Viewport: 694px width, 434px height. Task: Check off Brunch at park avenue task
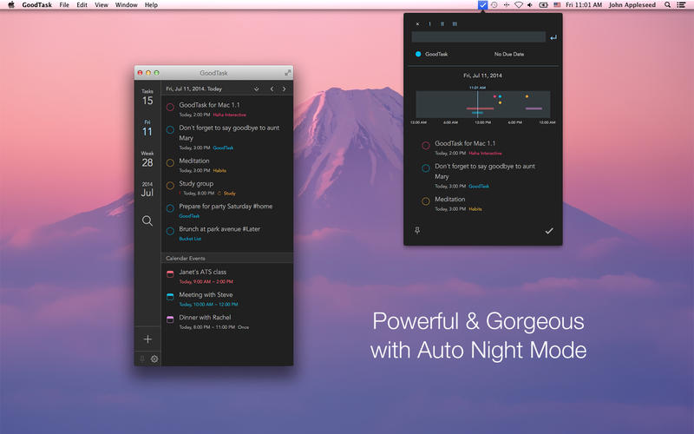coord(170,231)
